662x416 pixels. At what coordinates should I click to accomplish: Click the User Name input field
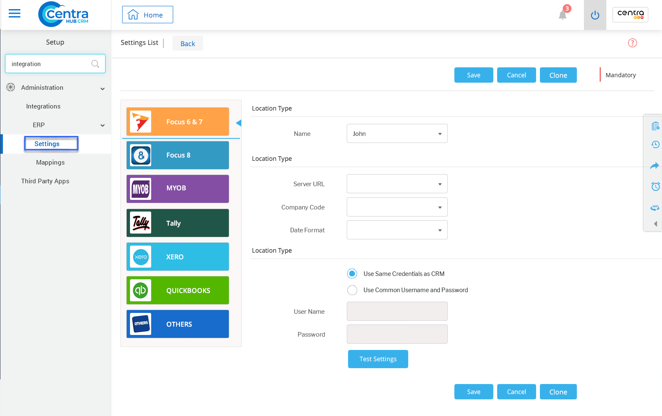pos(397,311)
